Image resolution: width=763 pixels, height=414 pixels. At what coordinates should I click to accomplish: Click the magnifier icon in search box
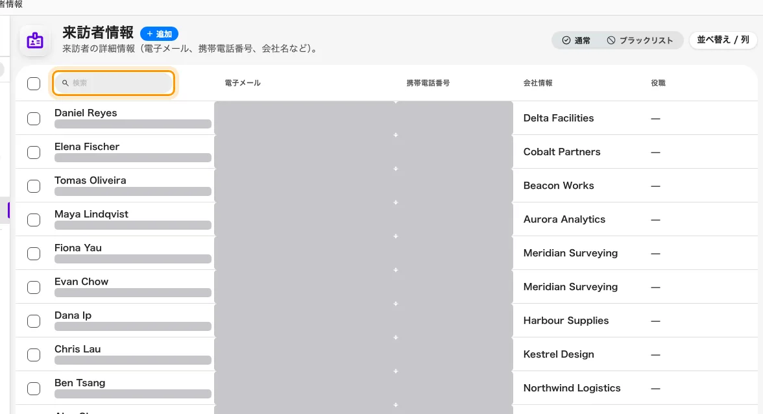point(65,83)
